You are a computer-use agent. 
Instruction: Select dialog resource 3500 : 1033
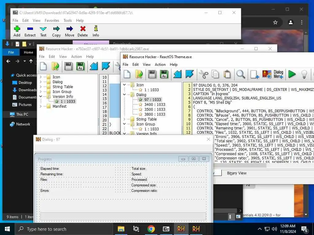pos(155,109)
